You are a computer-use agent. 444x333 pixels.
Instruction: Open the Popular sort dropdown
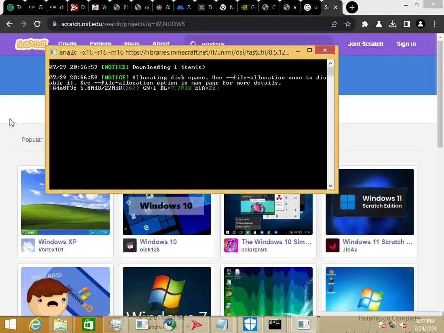point(32,140)
